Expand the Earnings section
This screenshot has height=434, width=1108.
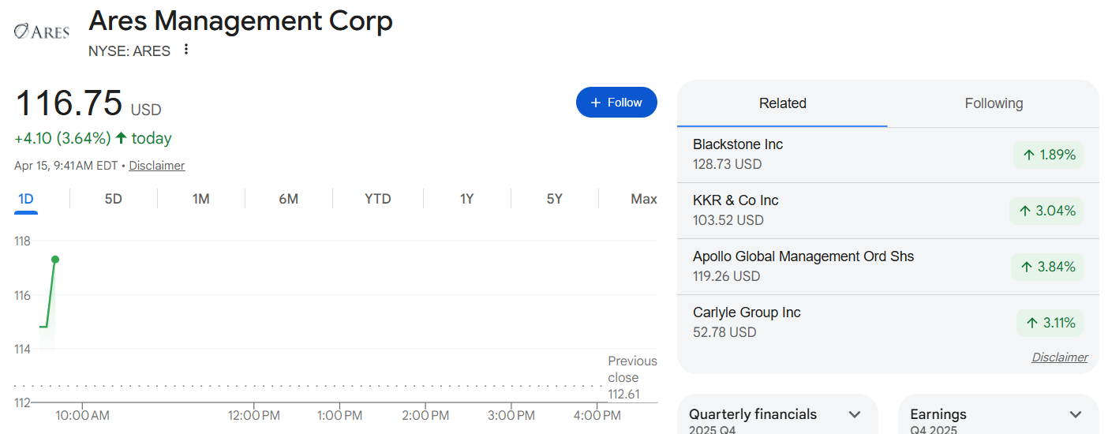tap(1075, 414)
